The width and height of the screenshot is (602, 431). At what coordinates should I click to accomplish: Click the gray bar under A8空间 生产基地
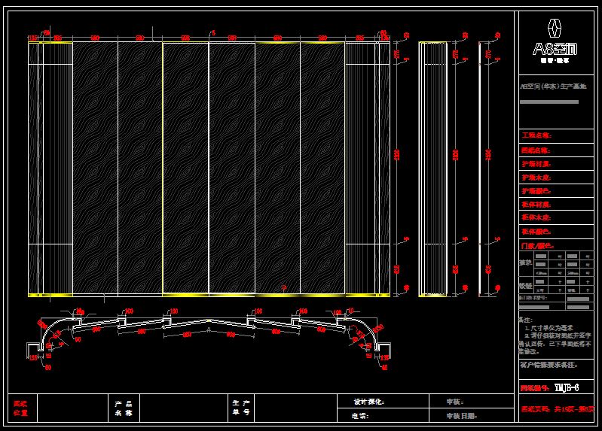pos(549,102)
